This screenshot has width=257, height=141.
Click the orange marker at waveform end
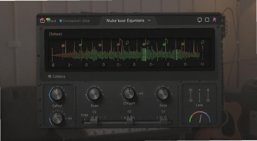pos(202,64)
